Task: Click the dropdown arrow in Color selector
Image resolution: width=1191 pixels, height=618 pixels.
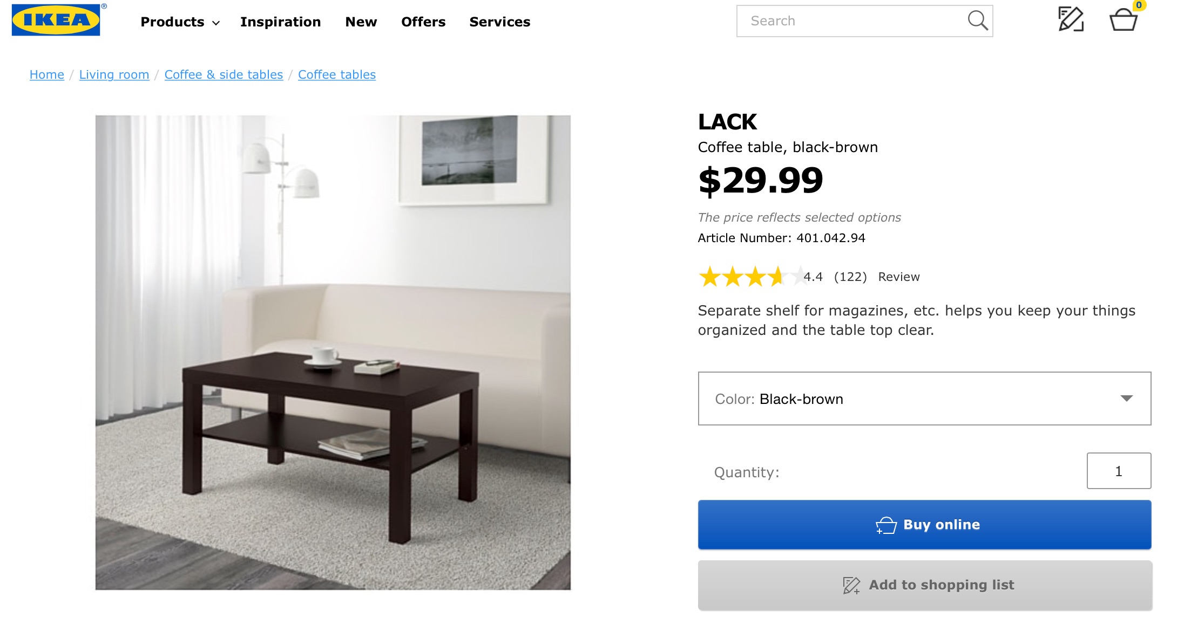Action: pos(1126,399)
